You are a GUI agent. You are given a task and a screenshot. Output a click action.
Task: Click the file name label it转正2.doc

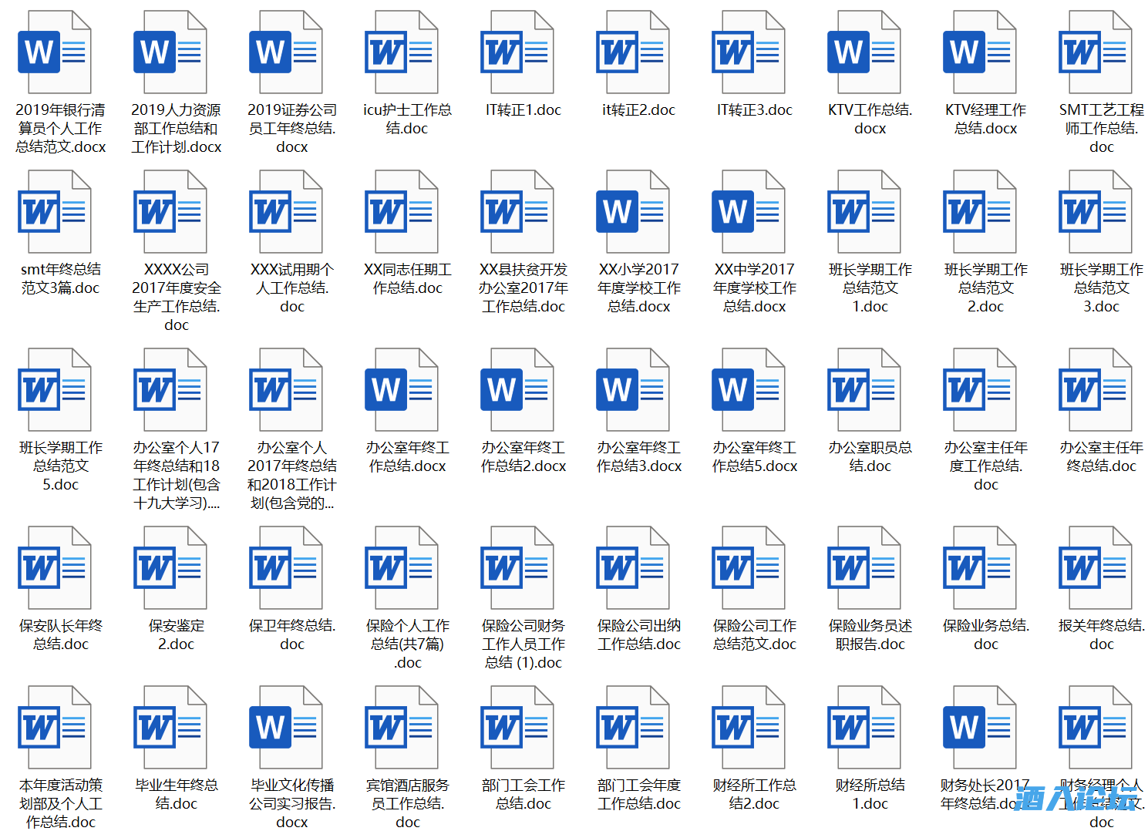coord(638,110)
